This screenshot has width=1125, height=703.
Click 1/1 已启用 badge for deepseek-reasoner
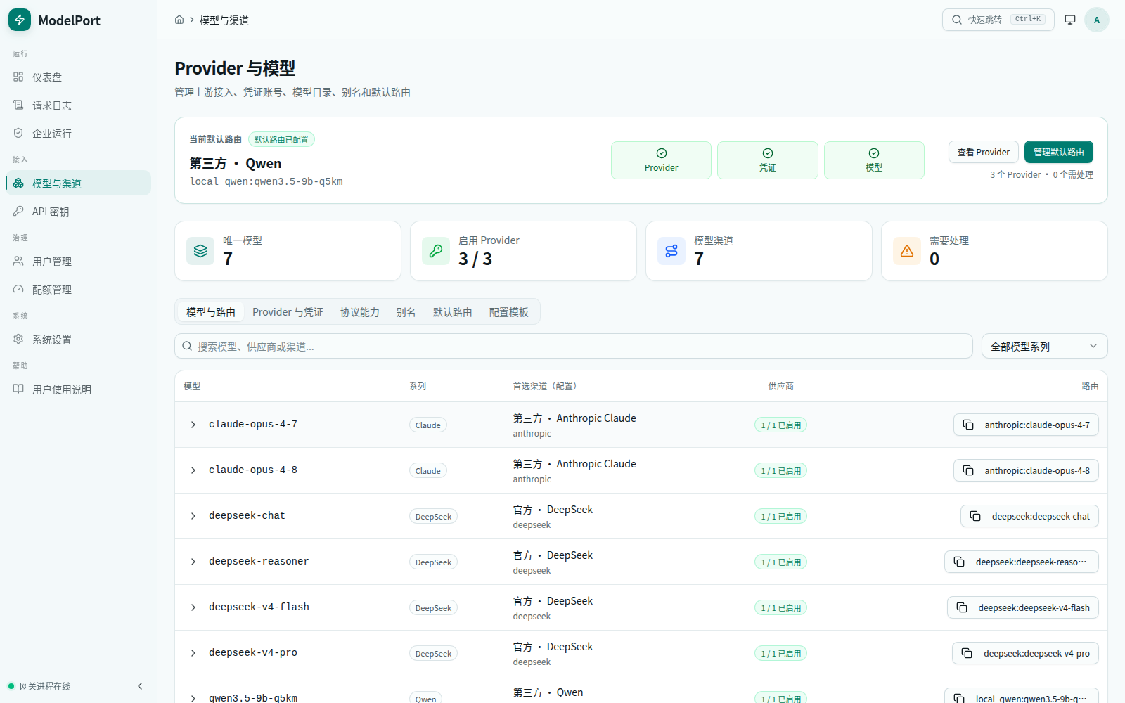(780, 562)
